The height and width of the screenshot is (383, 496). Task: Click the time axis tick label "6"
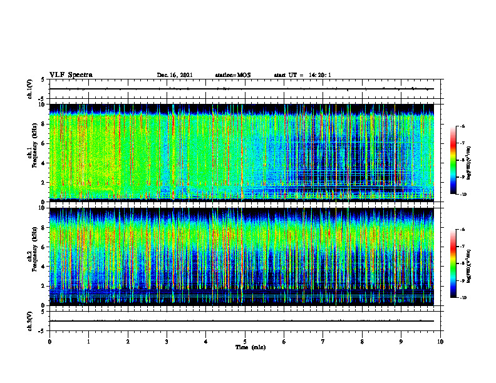[x=284, y=342]
